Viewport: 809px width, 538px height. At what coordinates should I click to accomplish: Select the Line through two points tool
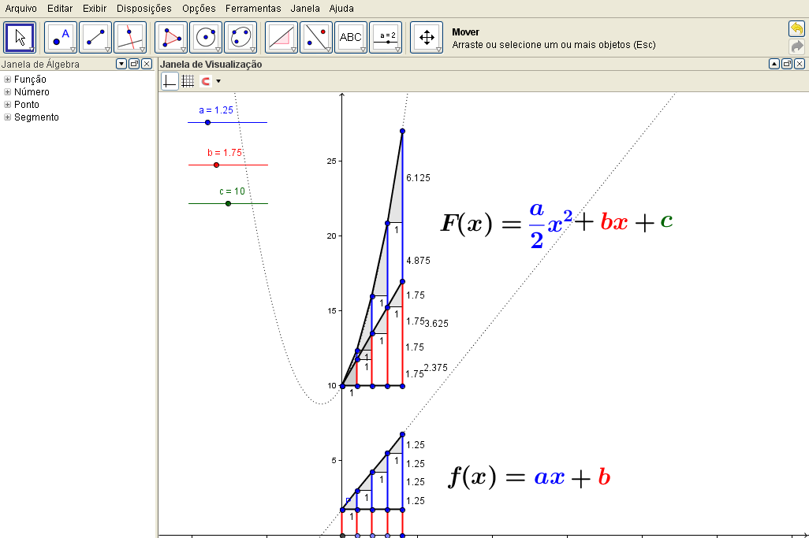pyautogui.click(x=95, y=37)
